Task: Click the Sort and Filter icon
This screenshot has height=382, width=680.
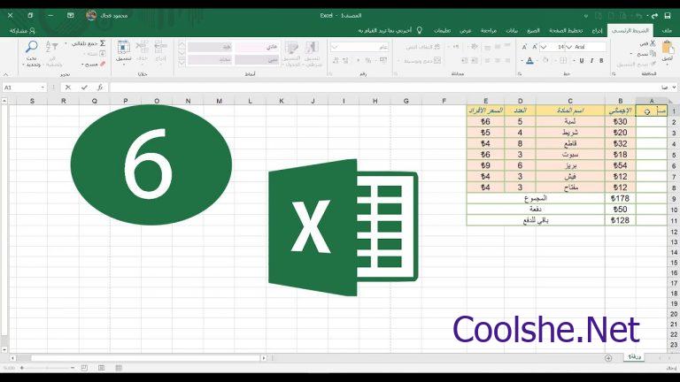Action: coord(51,46)
